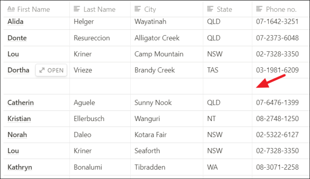Open the State column header menu

click(227, 9)
